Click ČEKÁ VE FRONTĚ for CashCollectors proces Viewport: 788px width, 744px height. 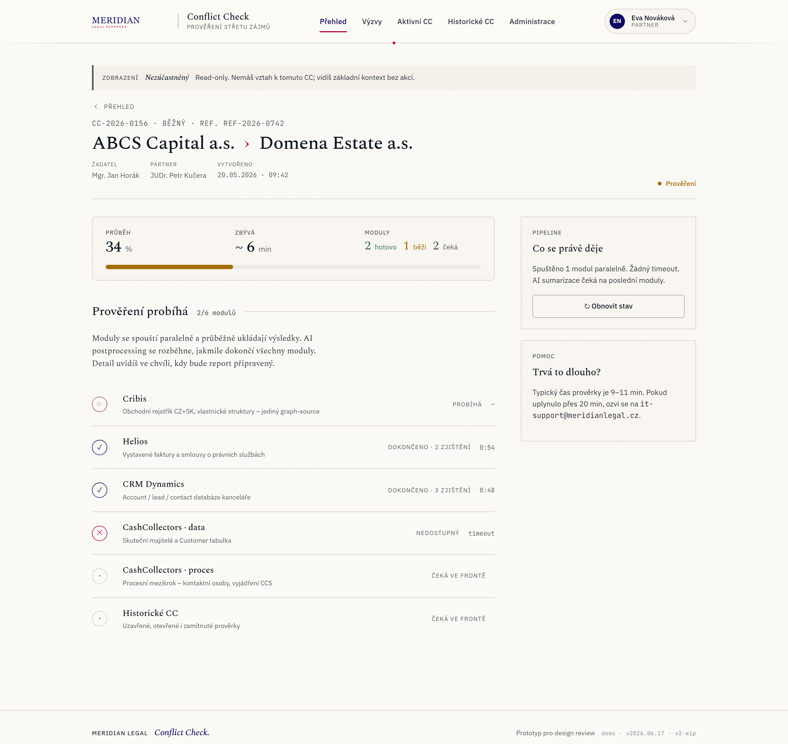pyautogui.click(x=458, y=576)
